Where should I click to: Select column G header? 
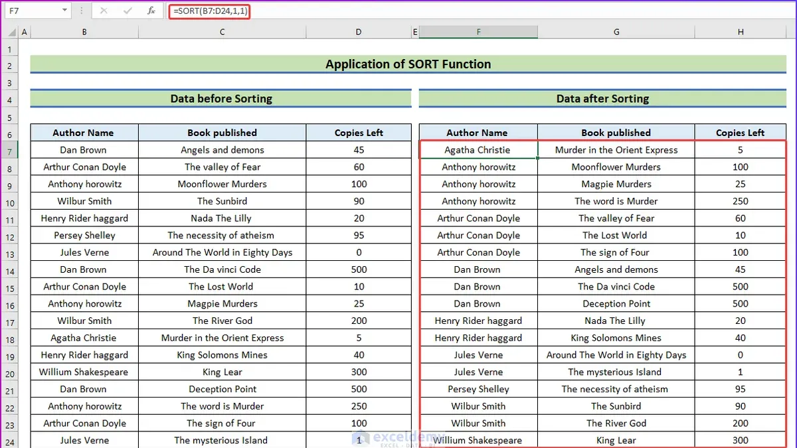[616, 32]
